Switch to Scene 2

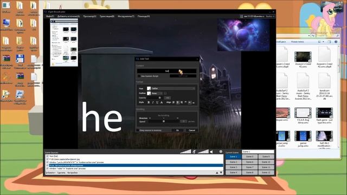tap(233, 162)
